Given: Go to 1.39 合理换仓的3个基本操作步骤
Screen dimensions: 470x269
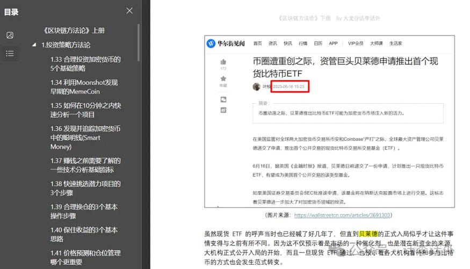Looking at the screenshot, I should point(84,211).
